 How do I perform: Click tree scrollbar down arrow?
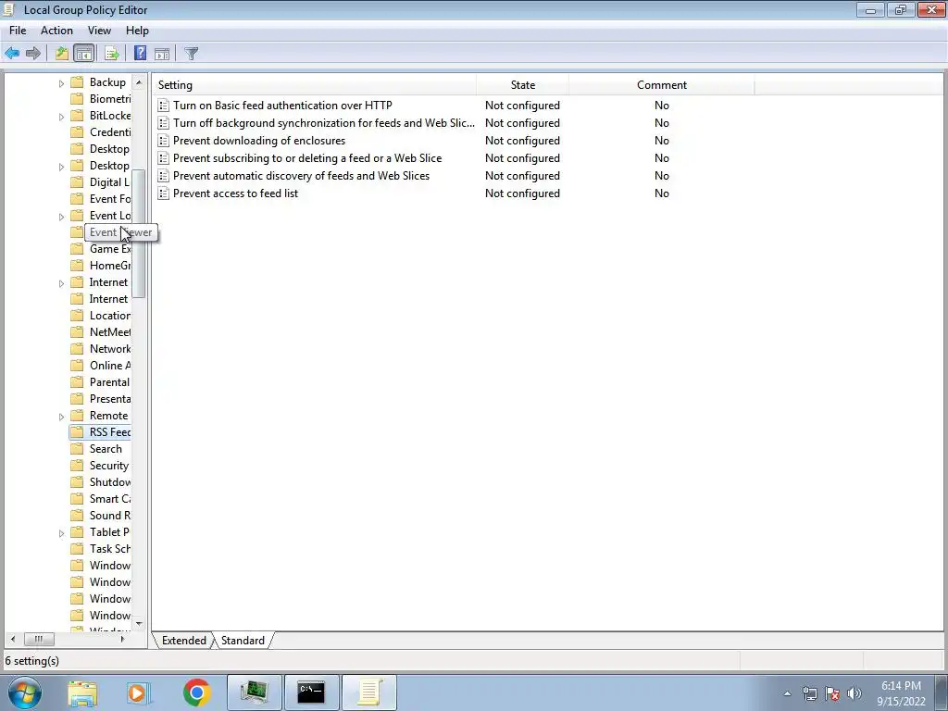pyautogui.click(x=139, y=623)
